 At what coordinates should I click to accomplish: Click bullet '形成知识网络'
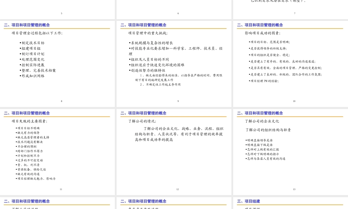[x=32, y=76]
